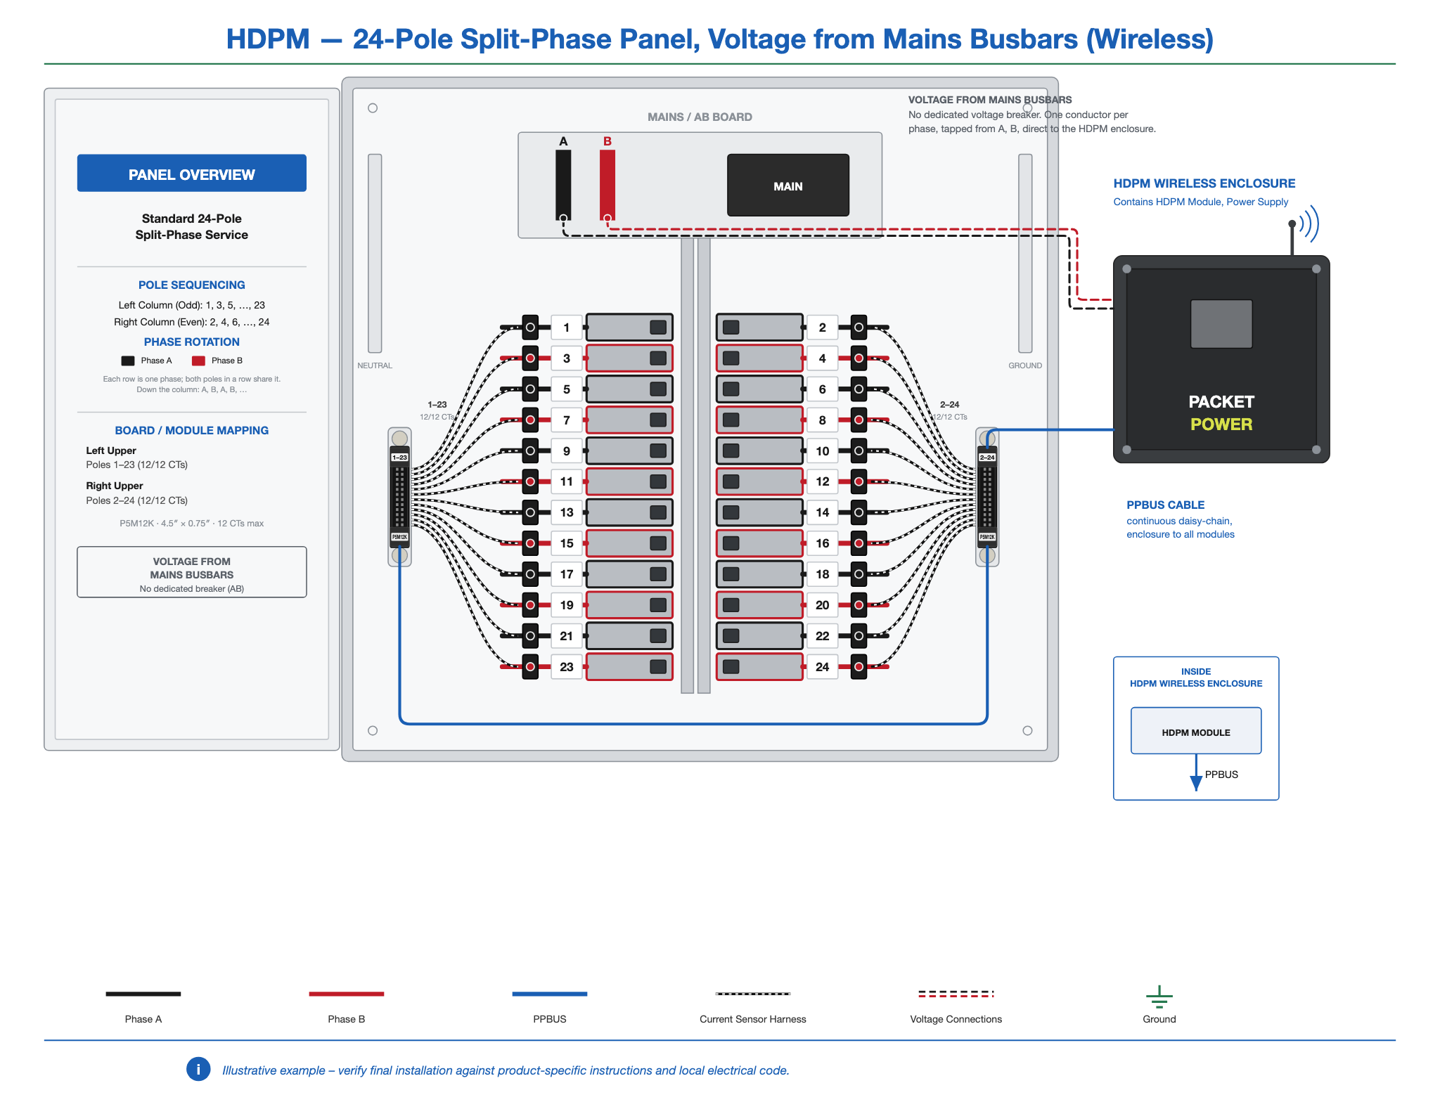
Task: Click the illustrative example disclaimer text
Action: [506, 1070]
